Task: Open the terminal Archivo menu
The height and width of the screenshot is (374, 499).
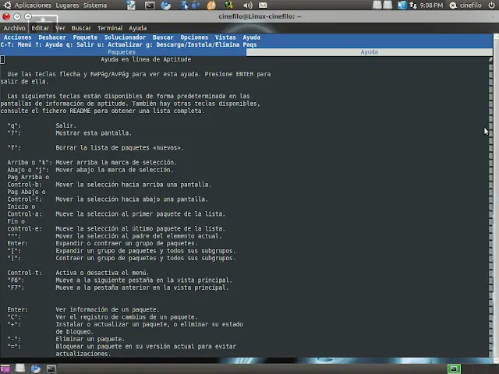Action: pos(14,28)
